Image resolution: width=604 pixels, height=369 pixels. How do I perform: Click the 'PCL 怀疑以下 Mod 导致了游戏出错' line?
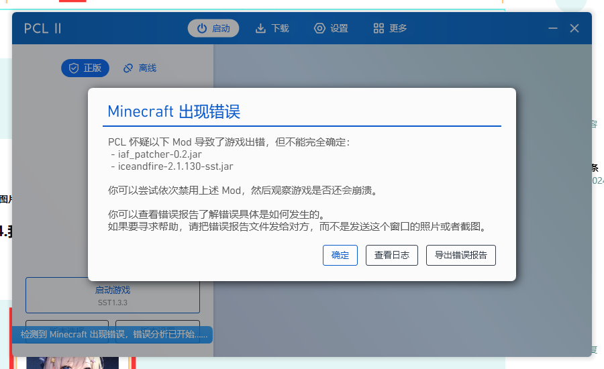pos(229,142)
